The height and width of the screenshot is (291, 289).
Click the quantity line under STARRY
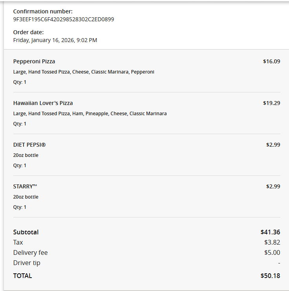(20, 207)
